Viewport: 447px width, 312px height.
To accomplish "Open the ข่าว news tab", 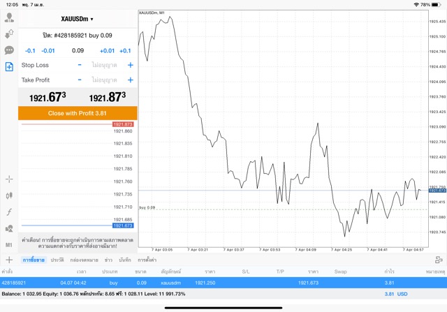I will [108, 260].
